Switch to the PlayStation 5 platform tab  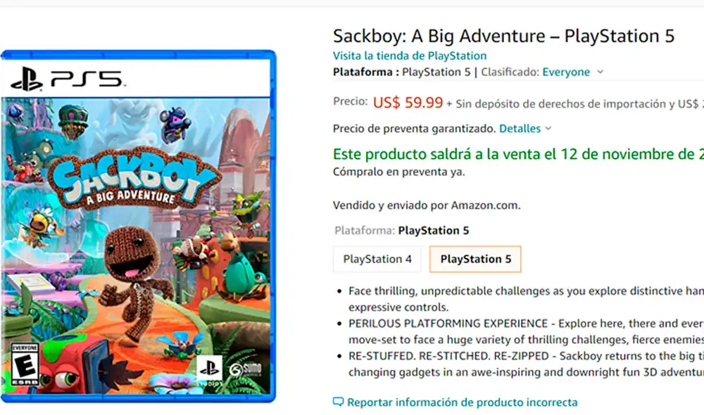(x=474, y=259)
